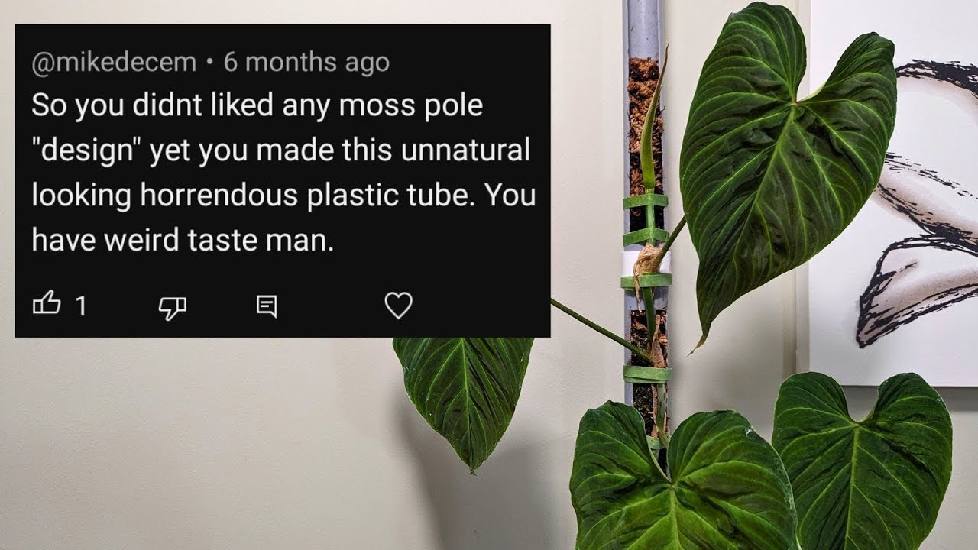Click the lowest green tie on pole
The height and width of the screenshot is (550, 978).
click(x=647, y=374)
